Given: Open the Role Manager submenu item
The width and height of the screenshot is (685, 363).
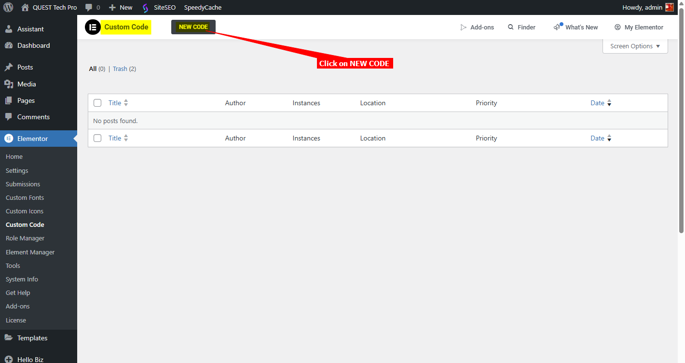Looking at the screenshot, I should [25, 238].
